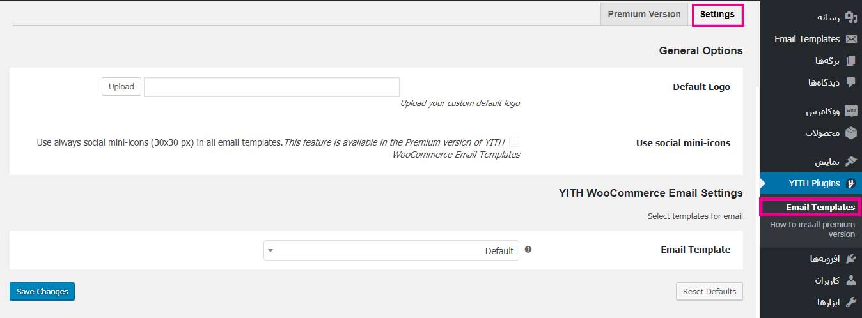Click the YITH Plugins logo icon

pos(850,183)
